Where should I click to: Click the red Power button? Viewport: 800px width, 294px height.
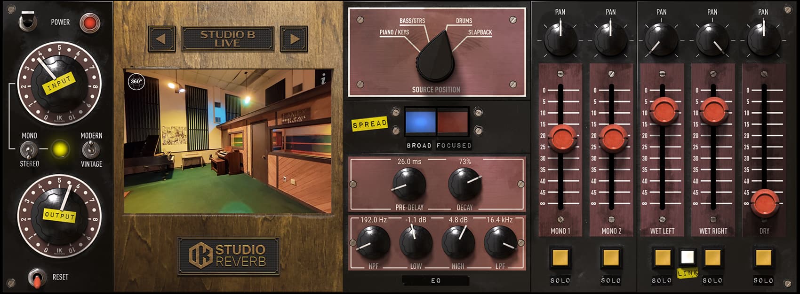point(89,23)
